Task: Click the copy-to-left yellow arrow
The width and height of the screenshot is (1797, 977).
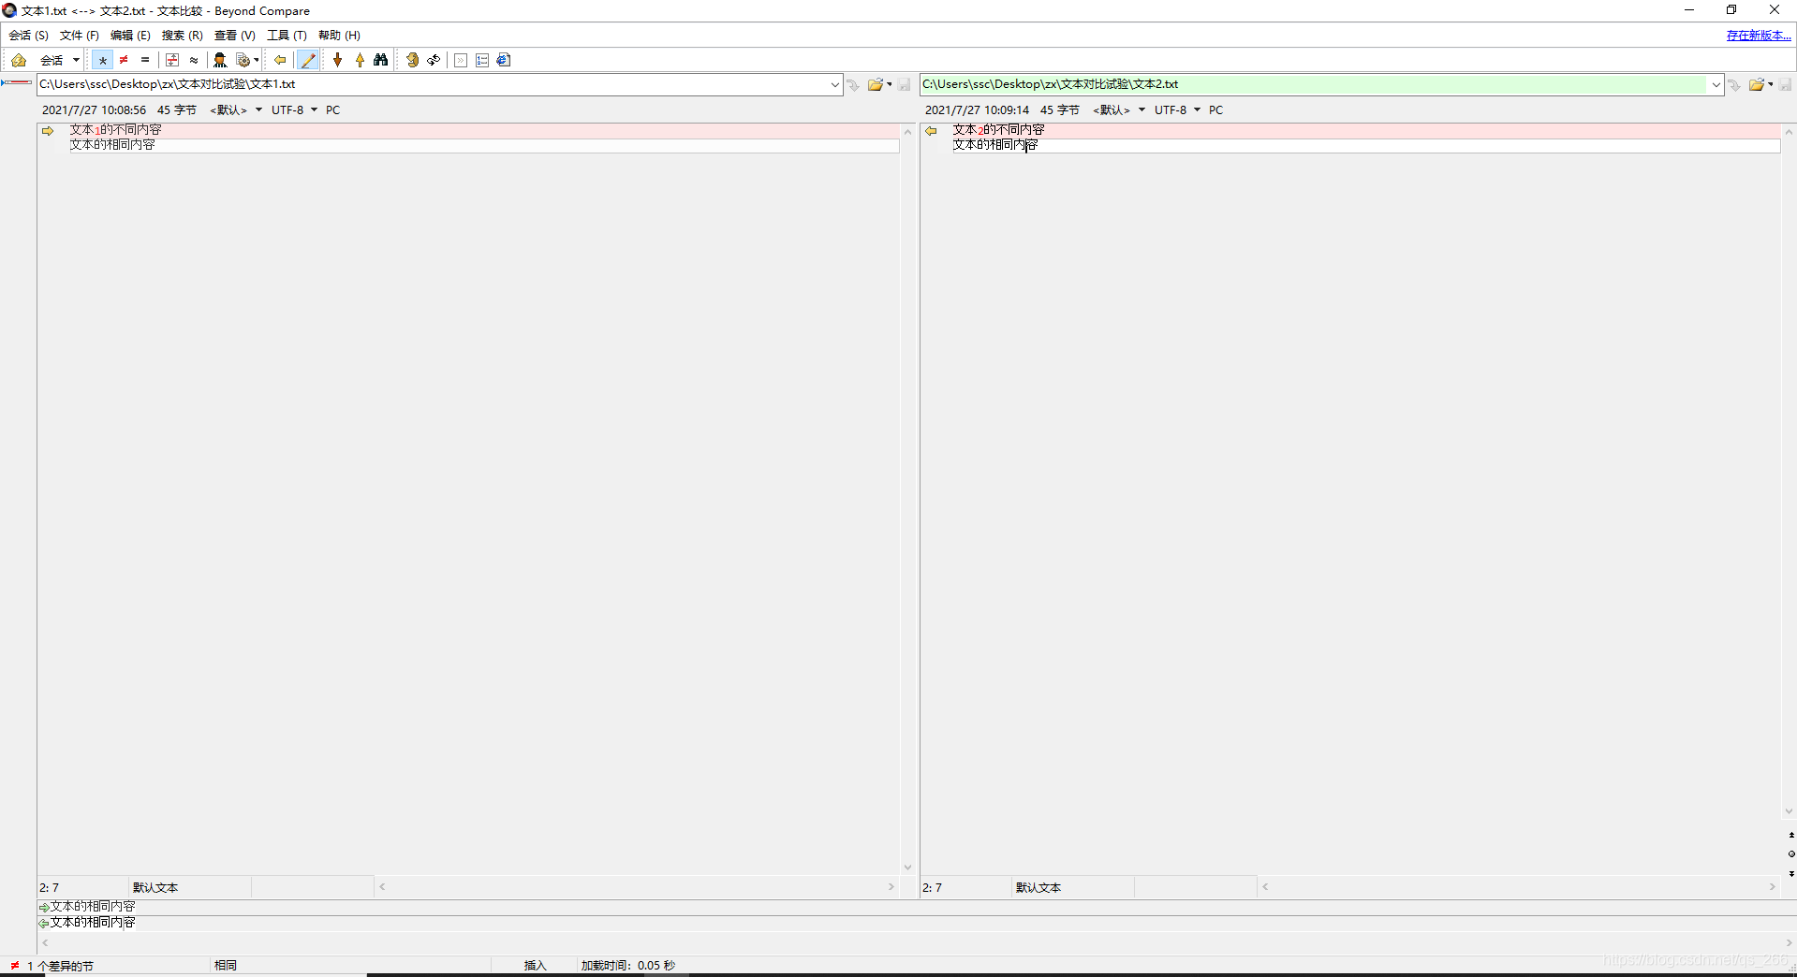Action: [280, 60]
